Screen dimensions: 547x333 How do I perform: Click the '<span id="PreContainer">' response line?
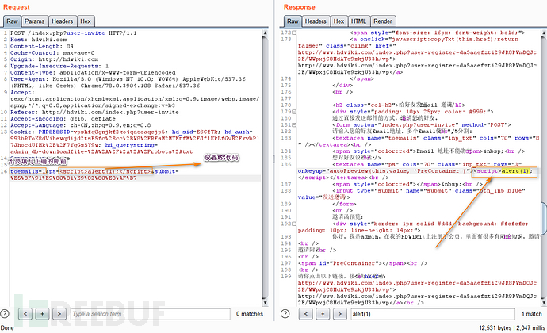[x=362, y=263]
